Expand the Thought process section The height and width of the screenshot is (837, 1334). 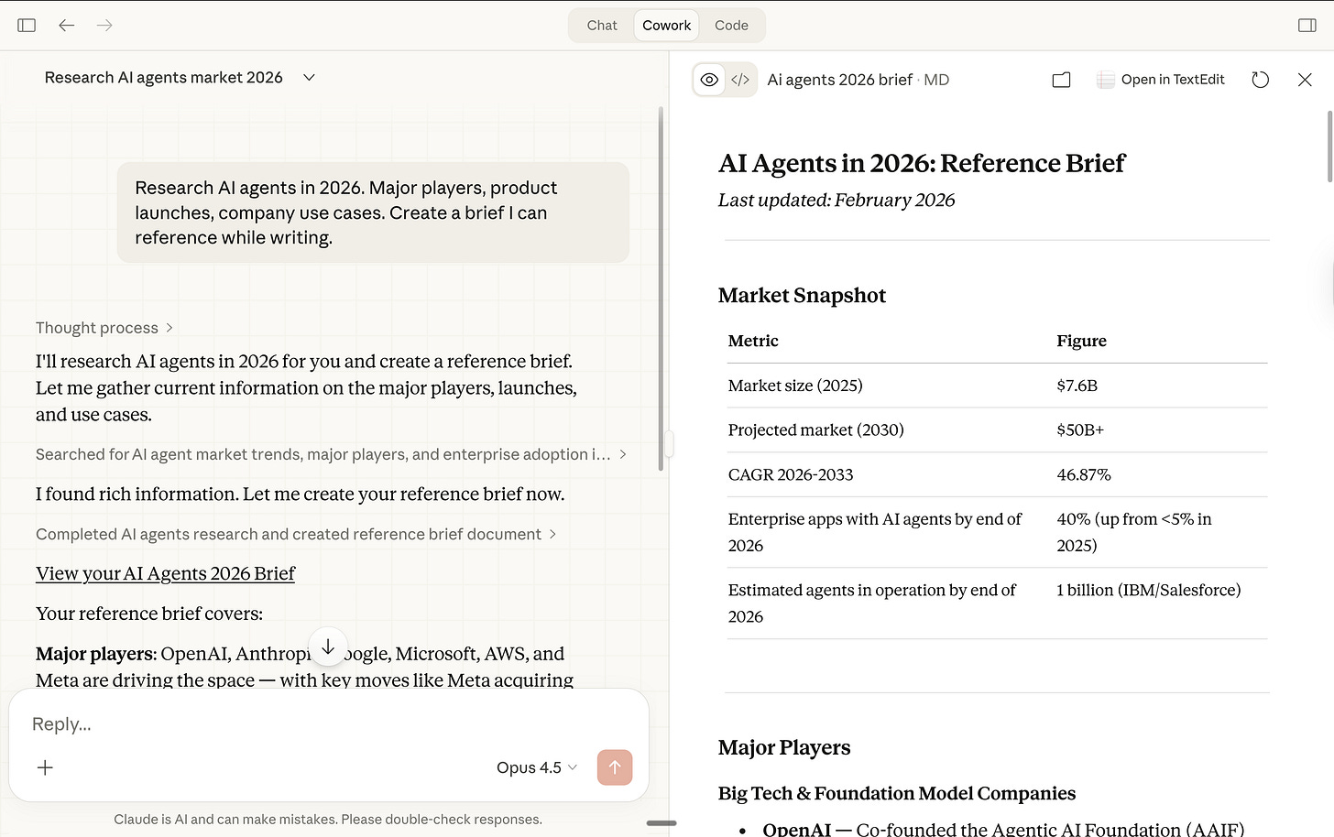(x=104, y=328)
